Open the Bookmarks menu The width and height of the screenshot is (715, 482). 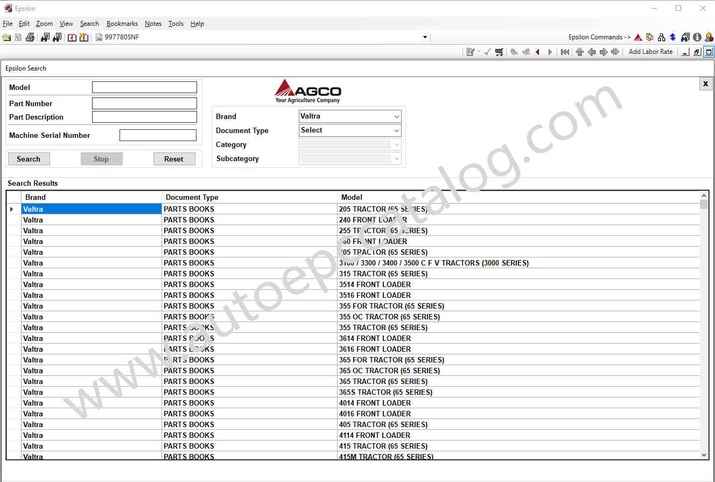pyautogui.click(x=122, y=24)
